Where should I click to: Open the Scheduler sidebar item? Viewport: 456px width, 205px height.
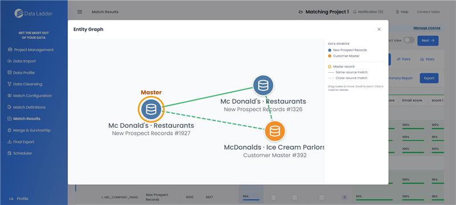(20, 153)
